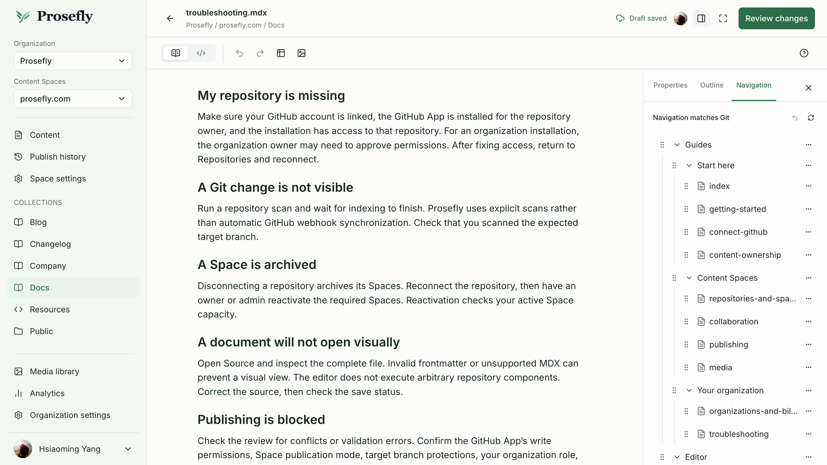Open the publishing page in navigation
Screen dimensions: 827x465
[x=728, y=345]
